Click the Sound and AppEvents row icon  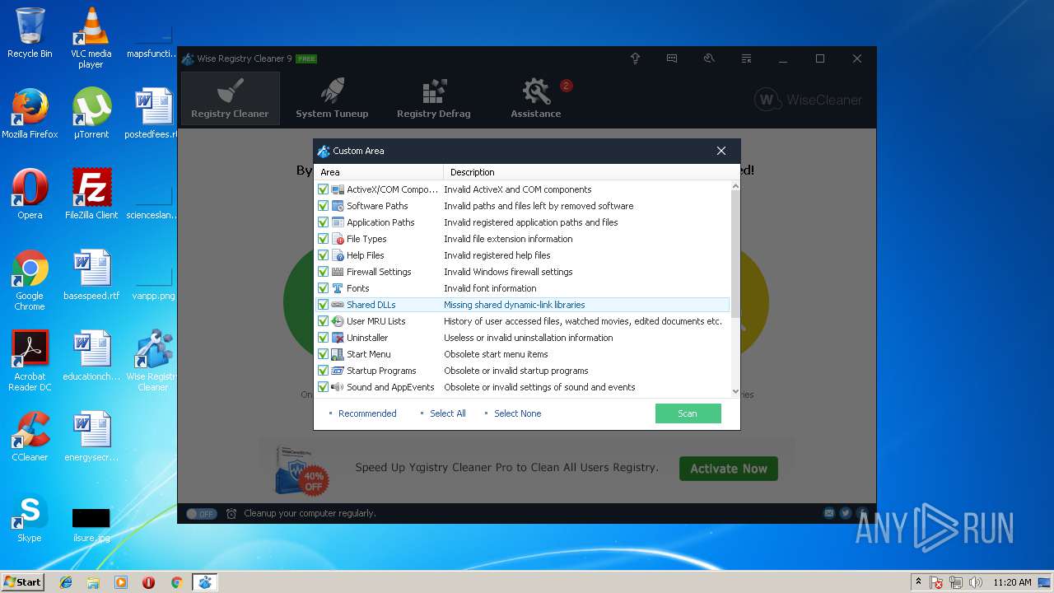coord(338,387)
